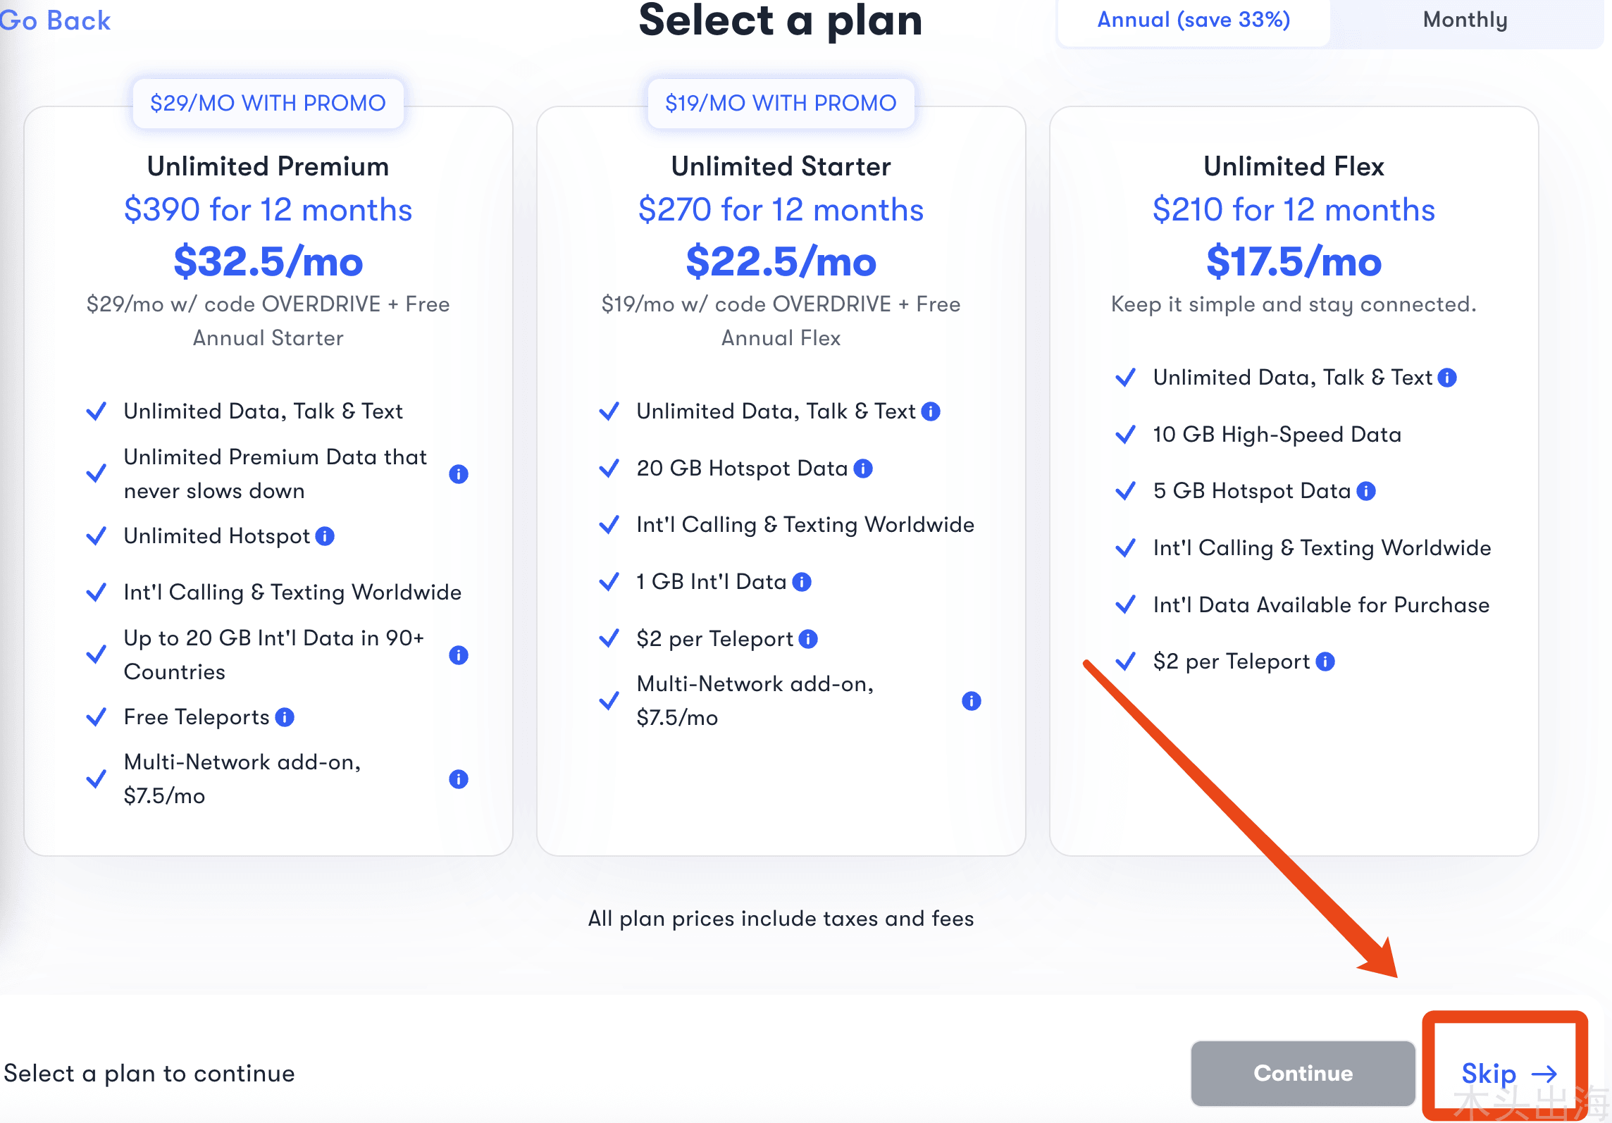Open info icon next to 5 GB Hotspot Data

coord(1366,491)
